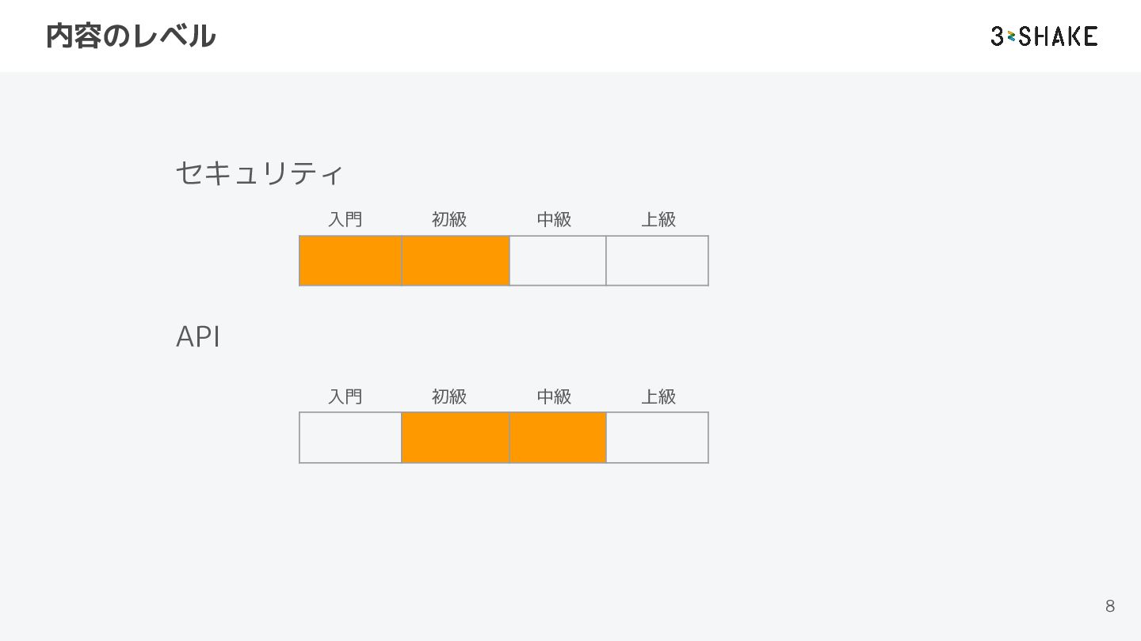Select the API heading text
This screenshot has width=1141, height=641.
pos(197,337)
